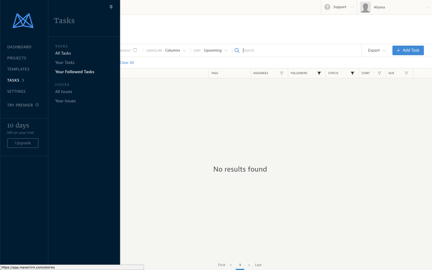Go to Dashboard in the sidebar
432x270 pixels.
[19, 47]
